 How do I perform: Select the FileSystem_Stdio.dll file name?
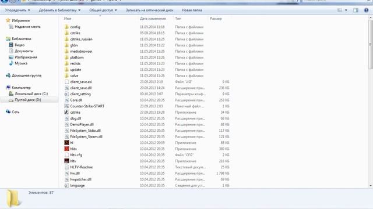pos(86,131)
